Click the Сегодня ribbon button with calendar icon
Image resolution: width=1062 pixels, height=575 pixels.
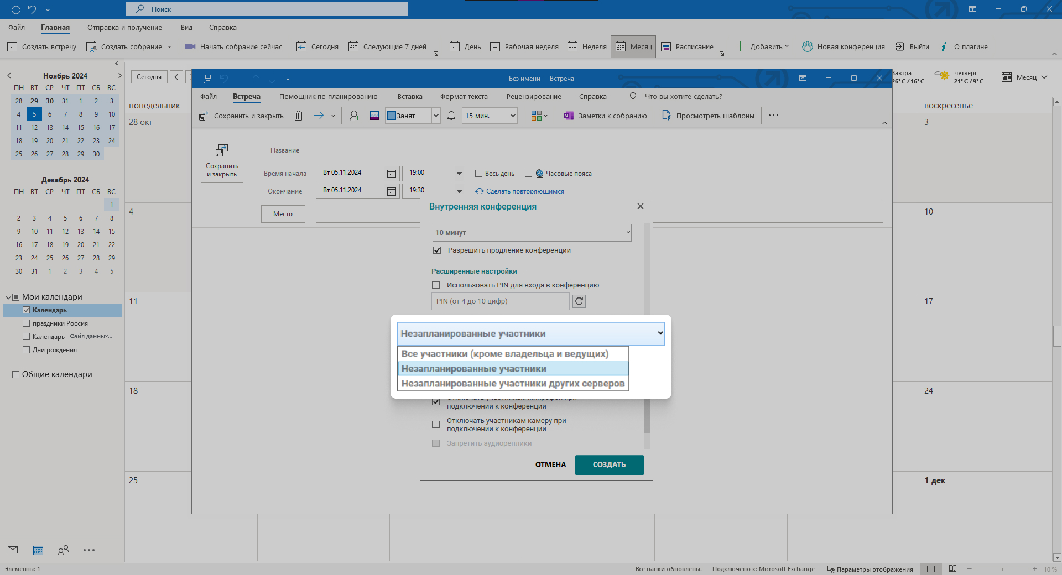point(317,46)
